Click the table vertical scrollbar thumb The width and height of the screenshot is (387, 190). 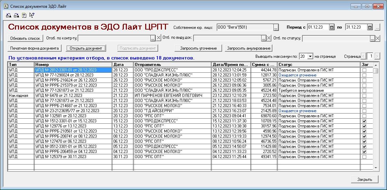pos(376,71)
